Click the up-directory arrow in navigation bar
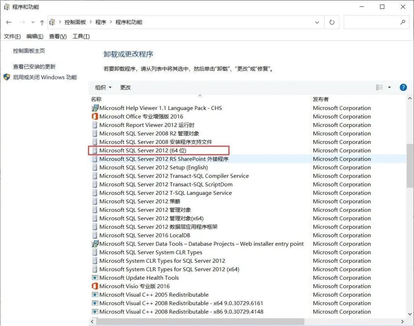Image resolution: width=414 pixels, height=326 pixels. click(x=42, y=22)
